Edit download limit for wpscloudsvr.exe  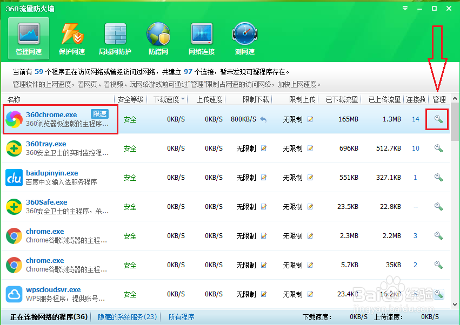(x=264, y=294)
